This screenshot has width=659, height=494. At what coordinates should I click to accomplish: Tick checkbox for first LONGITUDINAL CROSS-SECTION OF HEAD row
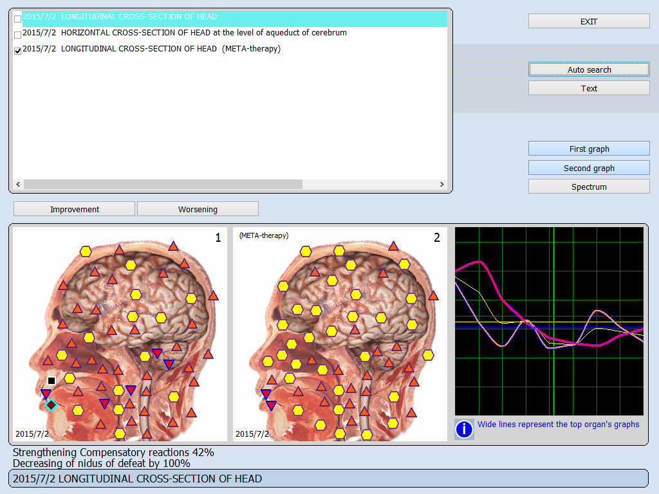point(17,19)
